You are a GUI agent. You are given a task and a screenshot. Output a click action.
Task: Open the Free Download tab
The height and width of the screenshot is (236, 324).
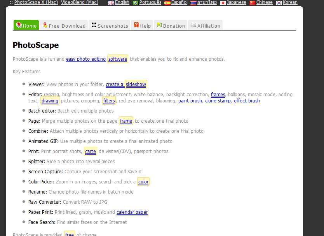point(64,25)
